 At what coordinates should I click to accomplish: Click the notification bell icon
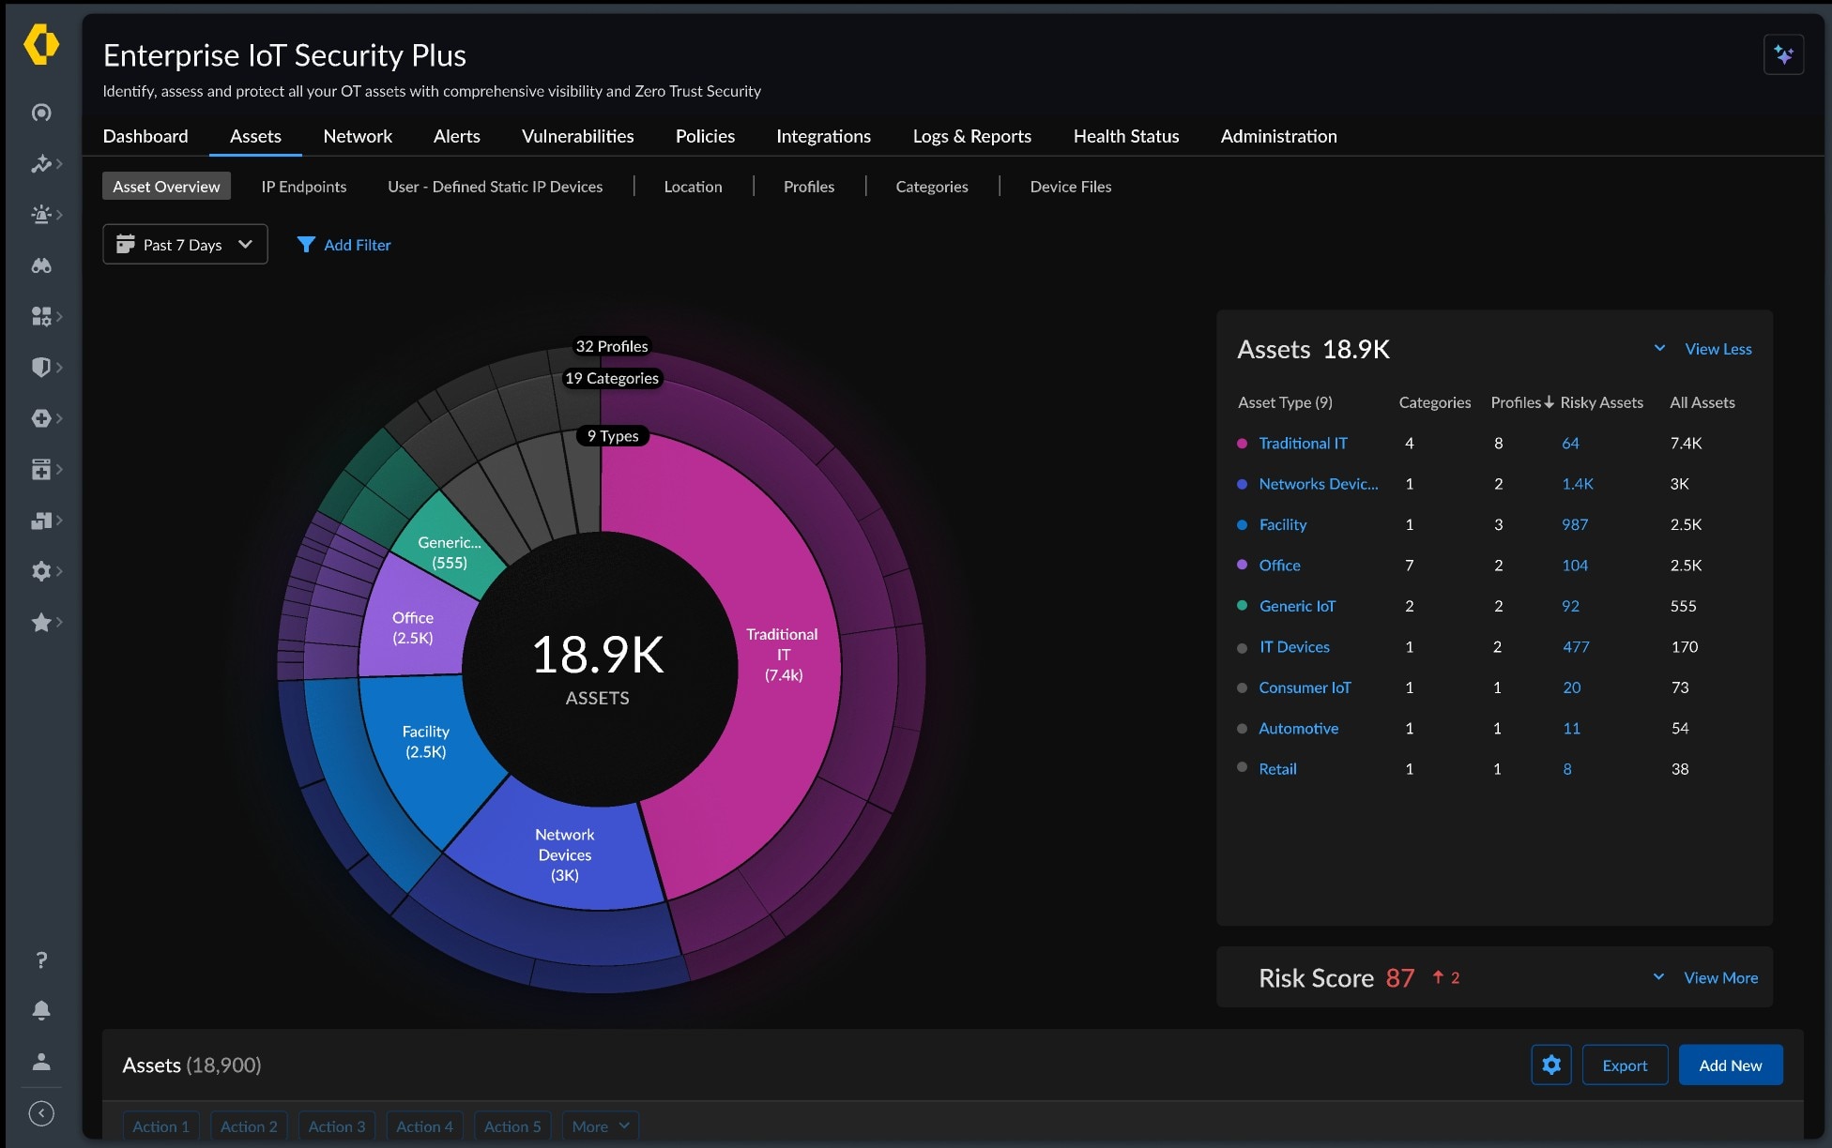click(x=41, y=1010)
